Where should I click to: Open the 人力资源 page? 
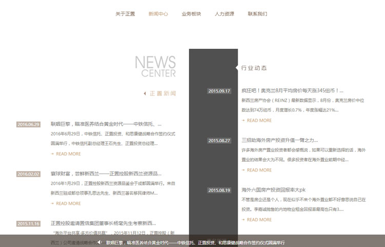224,14
